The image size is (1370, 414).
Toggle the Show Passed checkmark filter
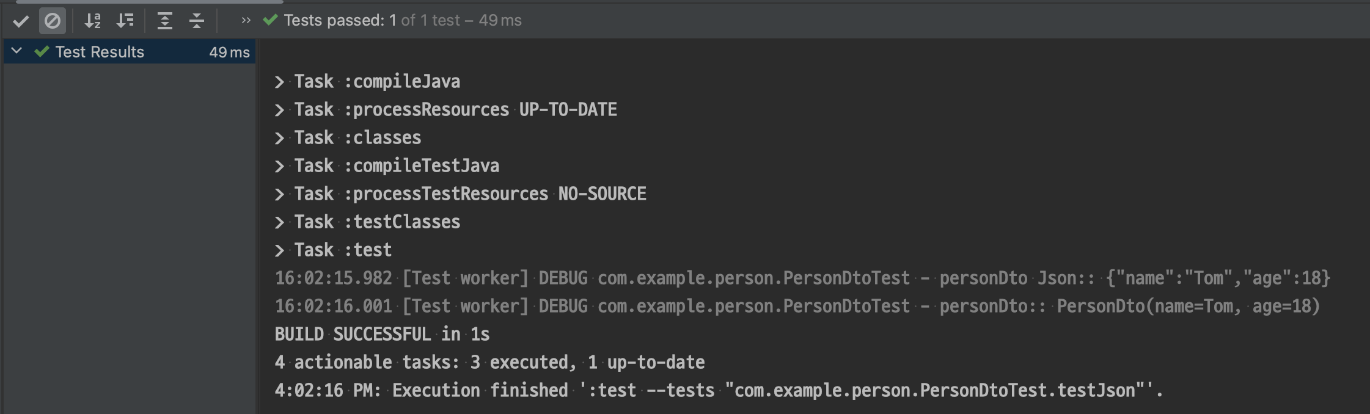click(x=21, y=21)
